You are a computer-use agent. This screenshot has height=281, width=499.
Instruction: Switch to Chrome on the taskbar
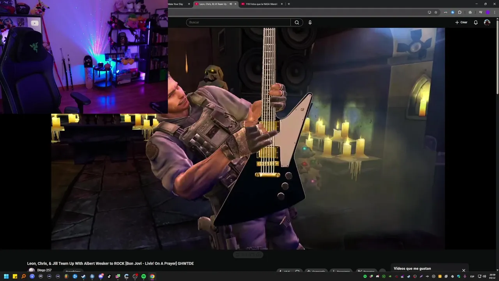point(152,276)
